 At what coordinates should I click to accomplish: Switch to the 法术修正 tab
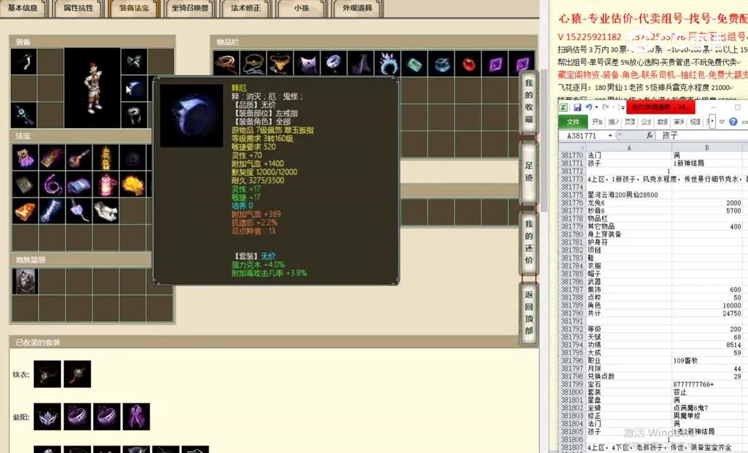click(246, 8)
